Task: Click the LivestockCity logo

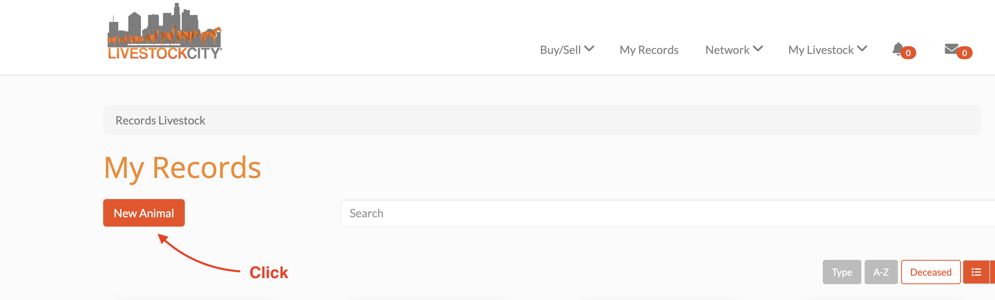Action: (164, 32)
